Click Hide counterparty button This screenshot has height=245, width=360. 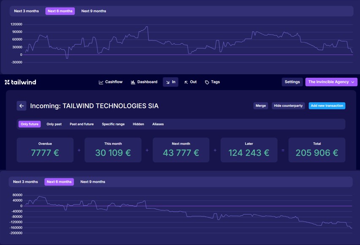288,106
